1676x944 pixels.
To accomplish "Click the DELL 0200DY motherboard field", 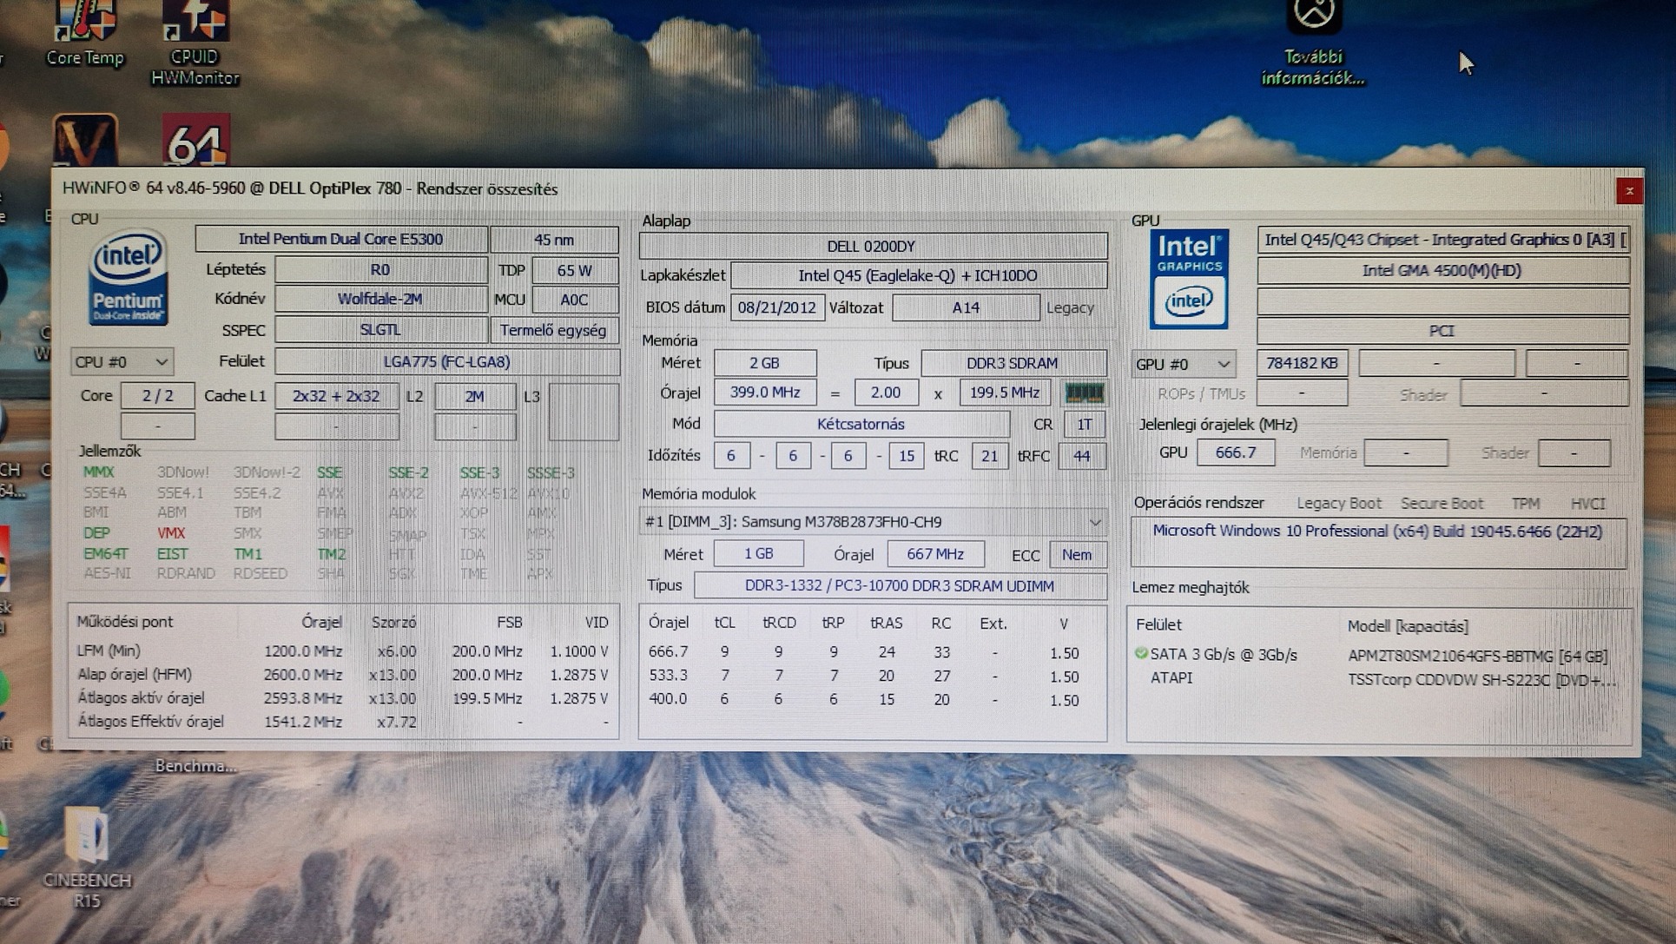I will pyautogui.click(x=872, y=247).
